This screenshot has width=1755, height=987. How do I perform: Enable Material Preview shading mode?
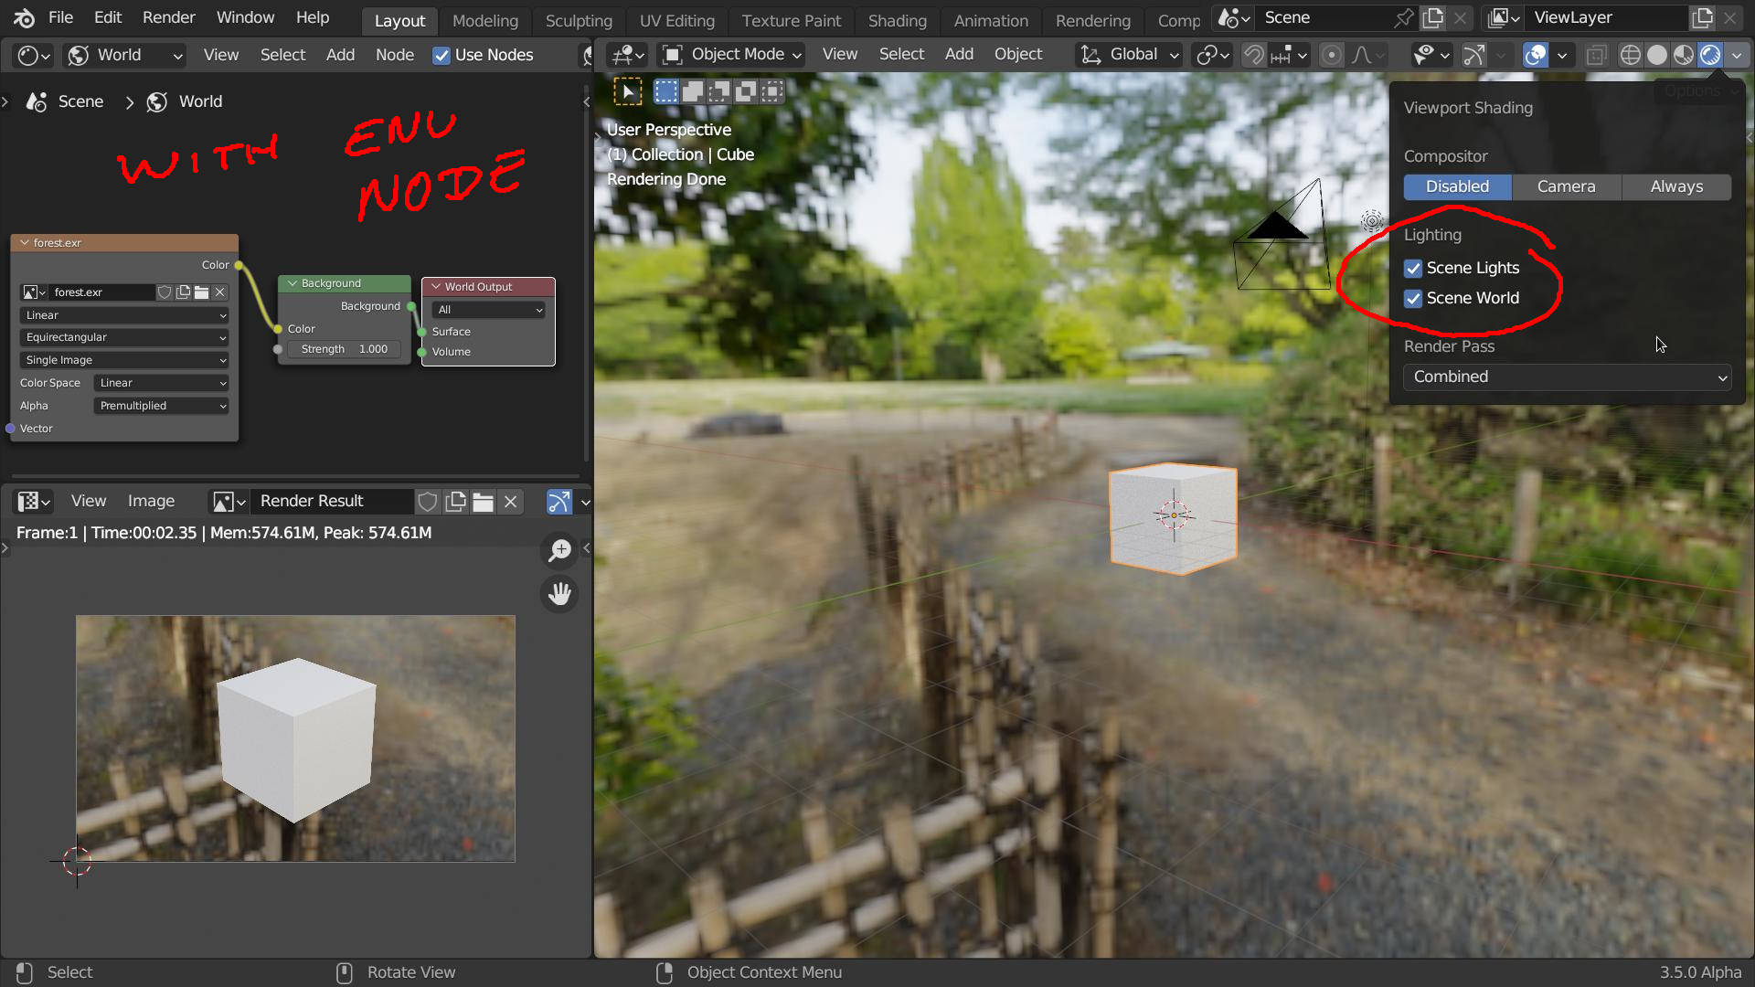pos(1684,54)
